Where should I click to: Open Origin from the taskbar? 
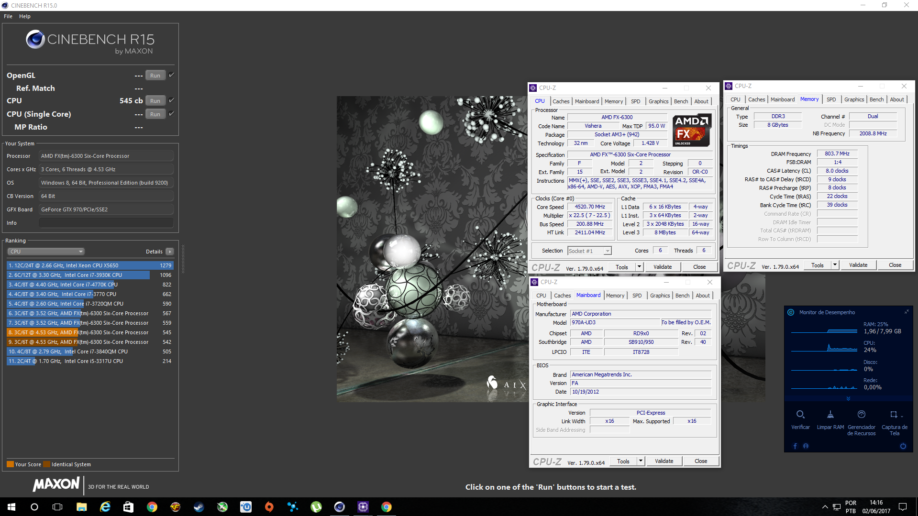click(269, 507)
